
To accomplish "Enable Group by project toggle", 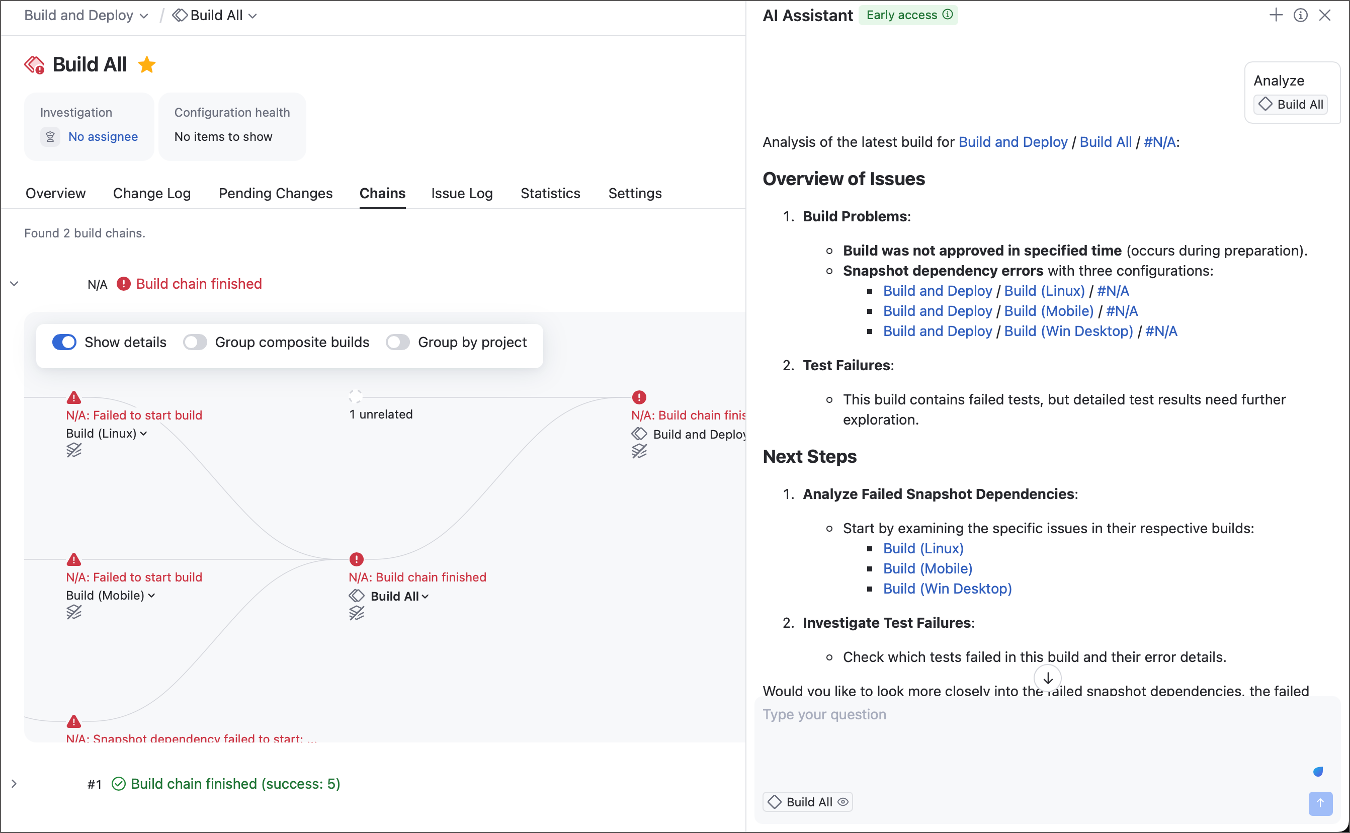I will point(398,342).
